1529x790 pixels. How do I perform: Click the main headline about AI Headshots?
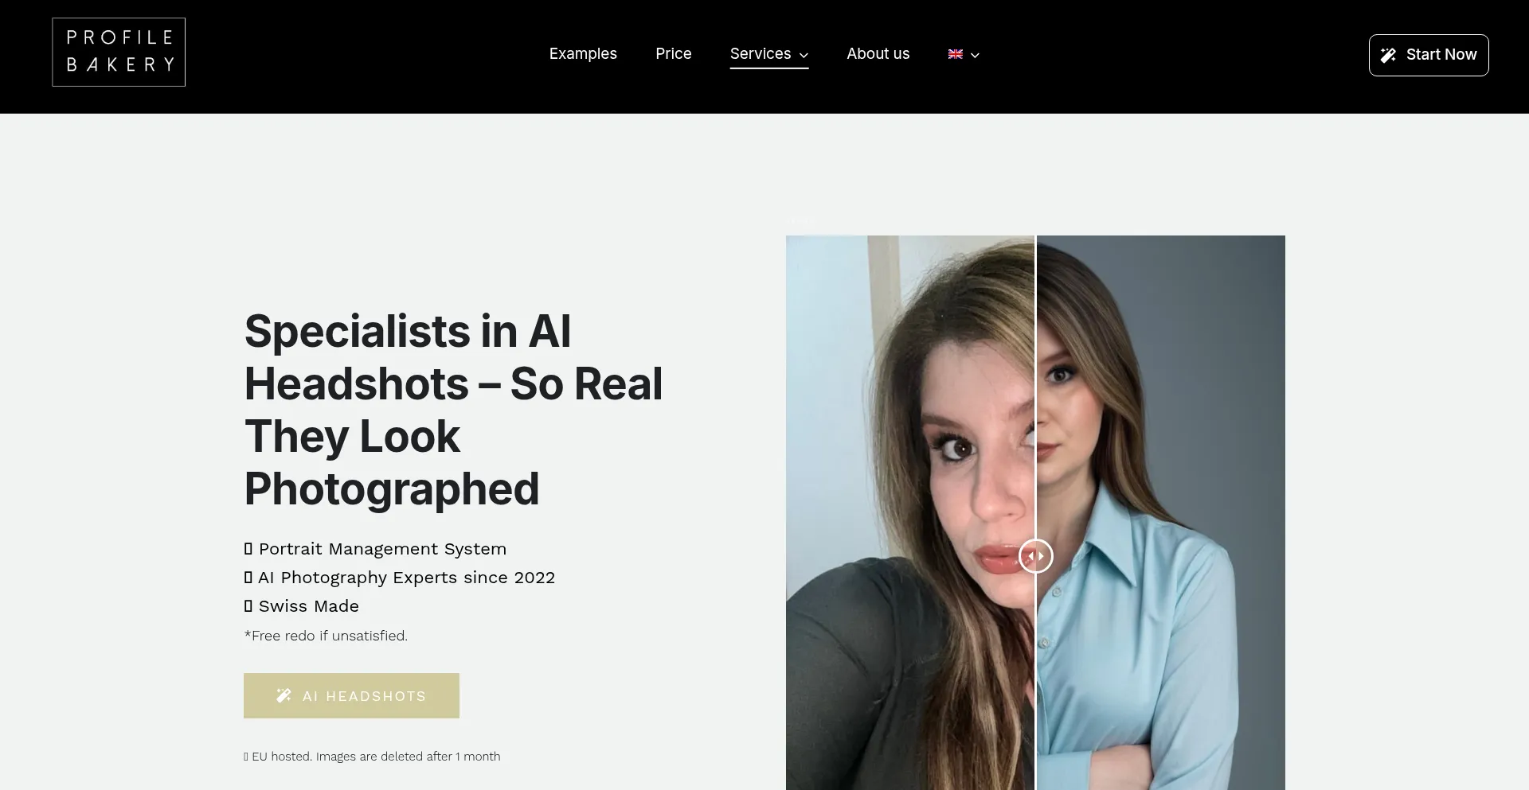pos(453,410)
